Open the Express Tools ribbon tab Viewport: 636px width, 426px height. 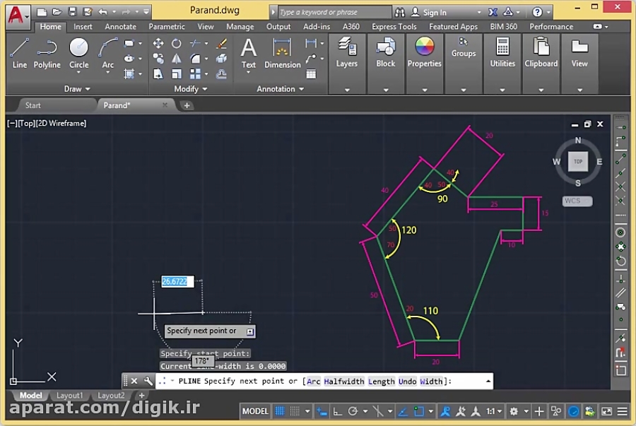pos(394,26)
